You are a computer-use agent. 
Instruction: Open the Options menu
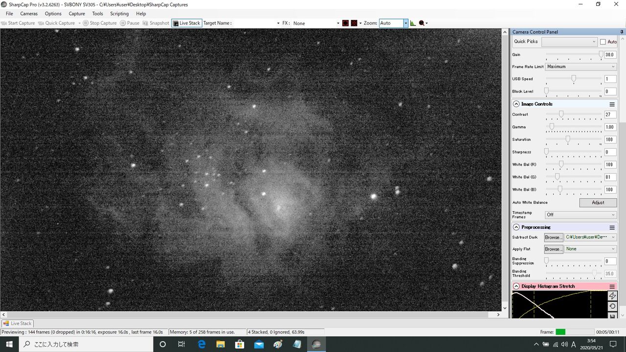[53, 14]
